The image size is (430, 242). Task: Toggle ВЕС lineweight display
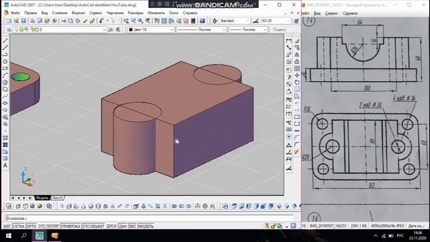tap(132, 227)
